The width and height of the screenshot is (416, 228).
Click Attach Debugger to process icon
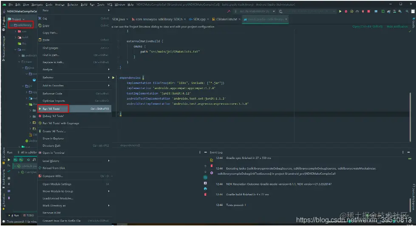[x=363, y=11]
